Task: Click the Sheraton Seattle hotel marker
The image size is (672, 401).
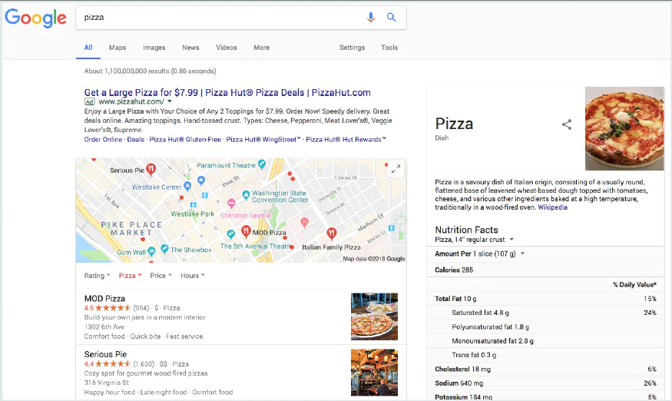Action: 231,203
